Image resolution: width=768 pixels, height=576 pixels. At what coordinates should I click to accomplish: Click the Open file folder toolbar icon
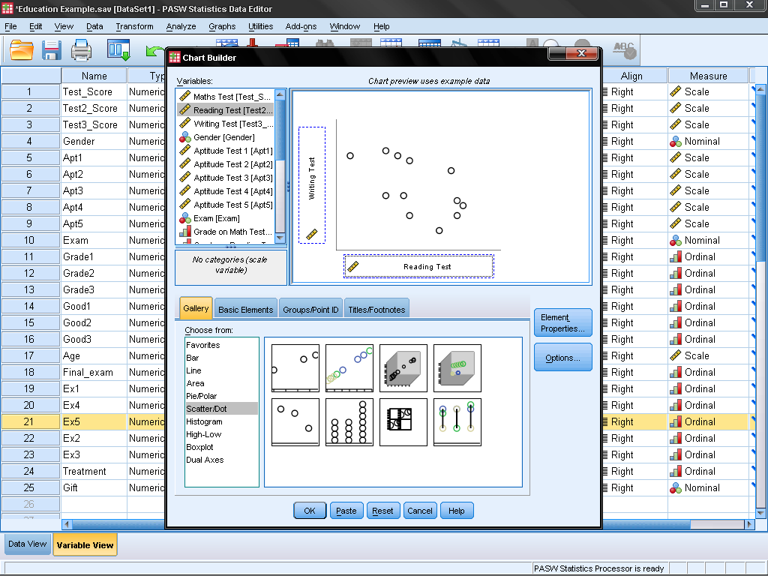(x=22, y=50)
